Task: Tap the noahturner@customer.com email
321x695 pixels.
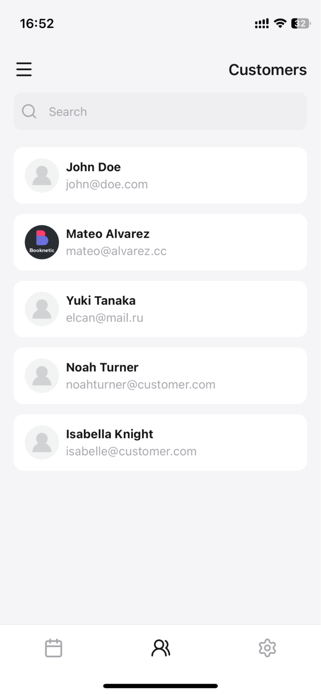Action: (x=141, y=385)
